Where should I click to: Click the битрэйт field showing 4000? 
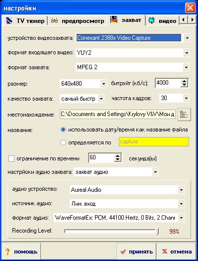(168, 83)
